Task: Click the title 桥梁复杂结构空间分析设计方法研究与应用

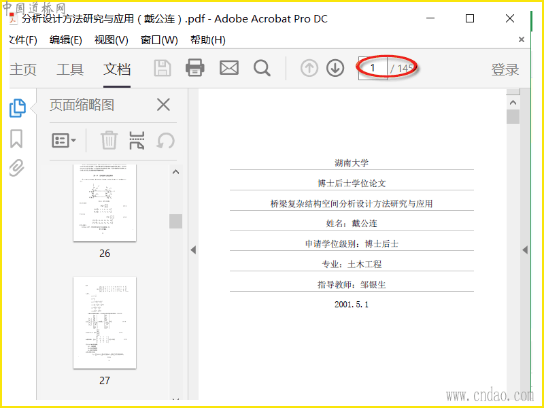Action: [x=352, y=203]
